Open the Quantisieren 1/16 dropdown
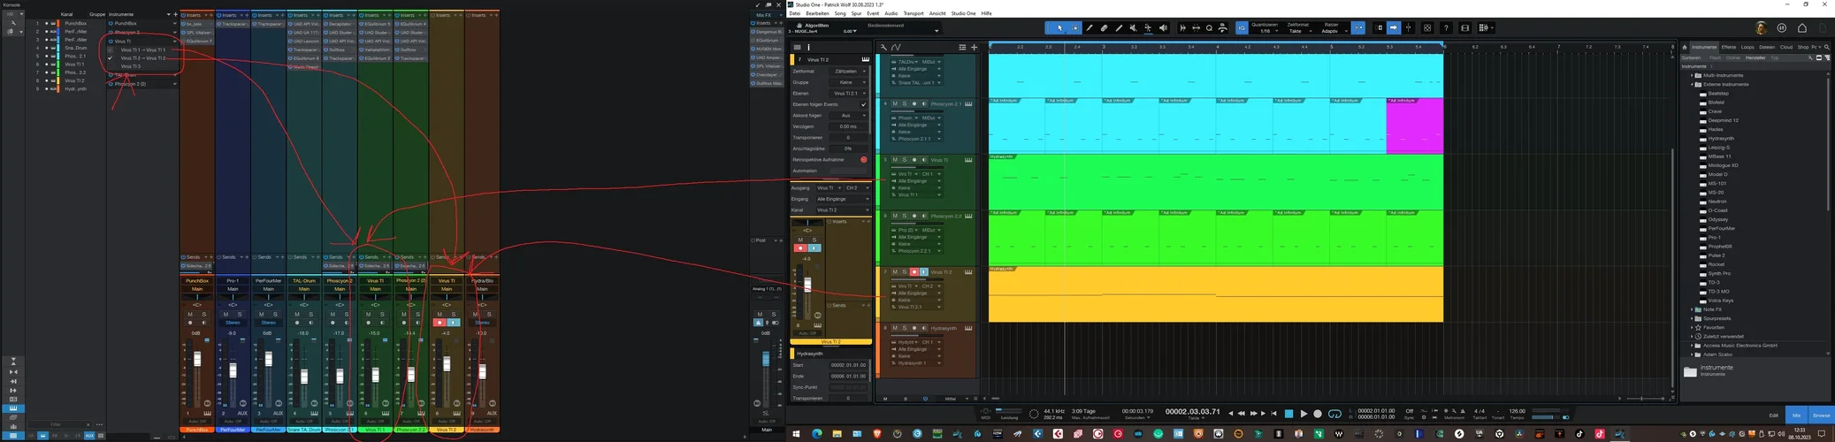 pos(1265,31)
